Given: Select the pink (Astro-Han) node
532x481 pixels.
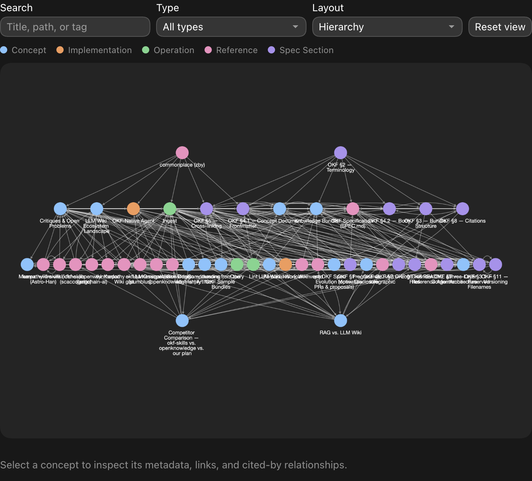Looking at the screenshot, I should coord(43,265).
